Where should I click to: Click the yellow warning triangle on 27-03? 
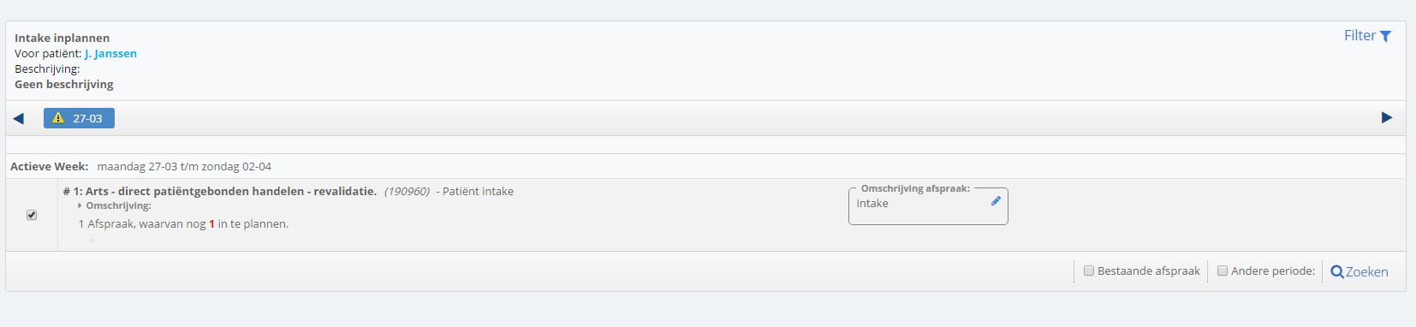pos(58,118)
